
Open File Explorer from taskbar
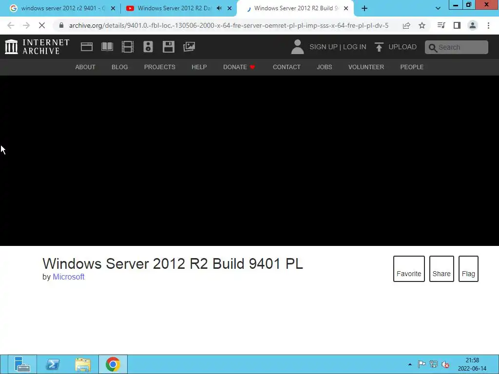(x=83, y=364)
